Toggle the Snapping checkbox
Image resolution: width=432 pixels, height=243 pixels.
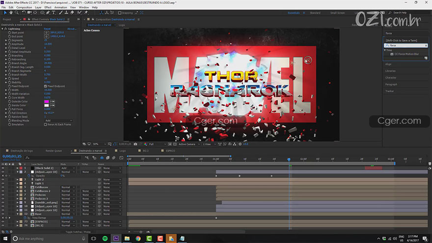click(120, 13)
